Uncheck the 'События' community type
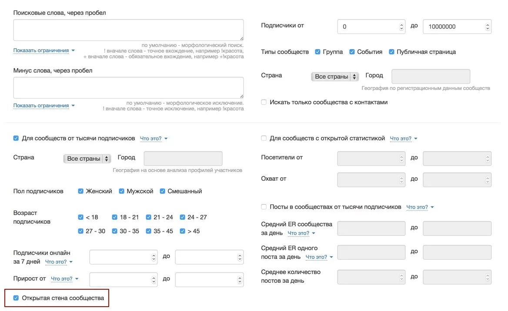This screenshot has height=311, width=508. coord(352,52)
